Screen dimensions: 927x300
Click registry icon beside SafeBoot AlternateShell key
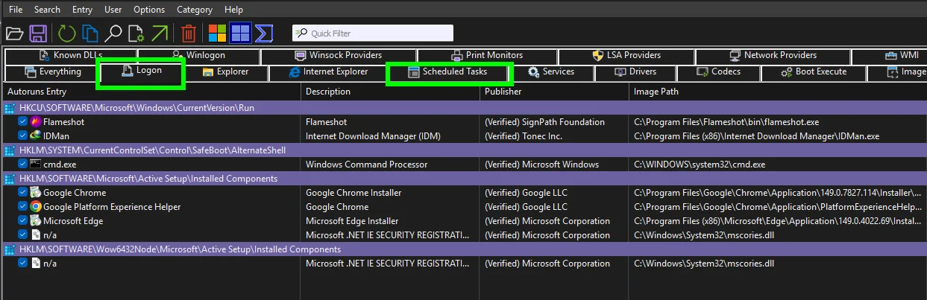tap(10, 150)
